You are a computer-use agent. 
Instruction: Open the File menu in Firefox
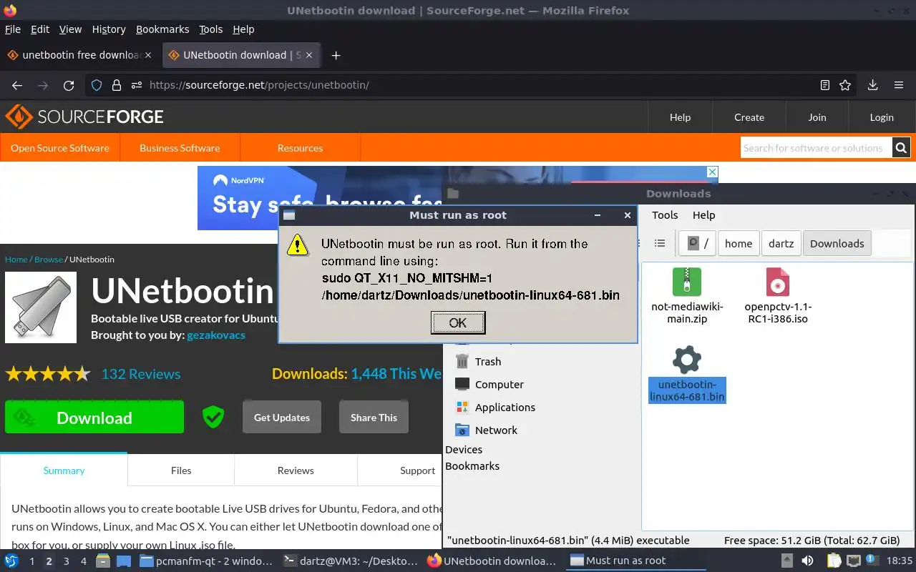(x=13, y=29)
